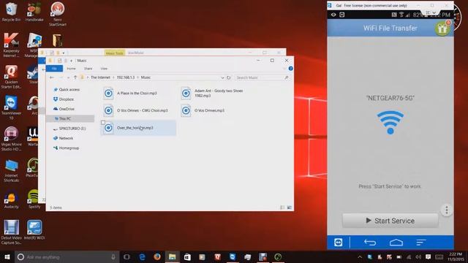The image size is (468, 263).
Task: Open the View ribbon tab
Action: click(104, 69)
